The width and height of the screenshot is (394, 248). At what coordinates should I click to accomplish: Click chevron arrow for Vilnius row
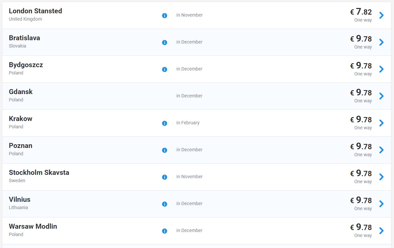click(382, 204)
